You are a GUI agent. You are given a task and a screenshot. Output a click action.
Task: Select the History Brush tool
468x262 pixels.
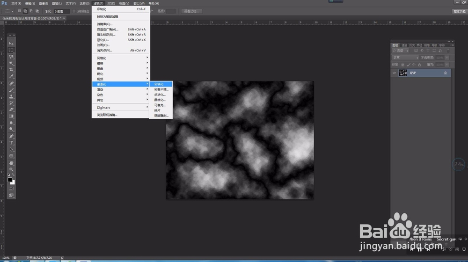(11, 103)
